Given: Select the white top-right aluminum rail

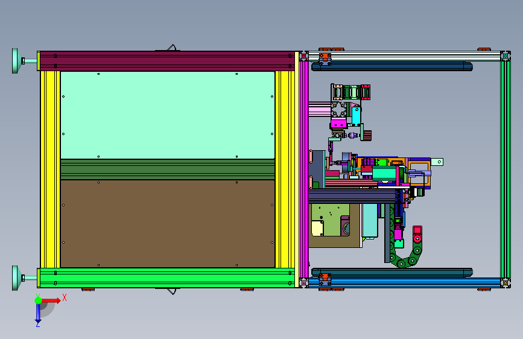Looking at the screenshot, I should (x=404, y=55).
